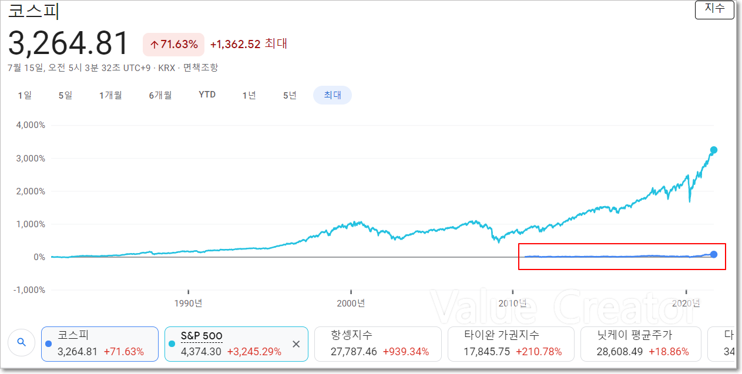Screen dimensions: 742x374
Task: Click the ↑71.63% change badge
Action: (x=174, y=45)
